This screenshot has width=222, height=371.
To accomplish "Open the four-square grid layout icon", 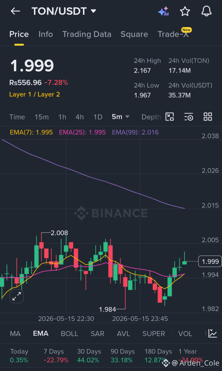I will click(x=208, y=117).
